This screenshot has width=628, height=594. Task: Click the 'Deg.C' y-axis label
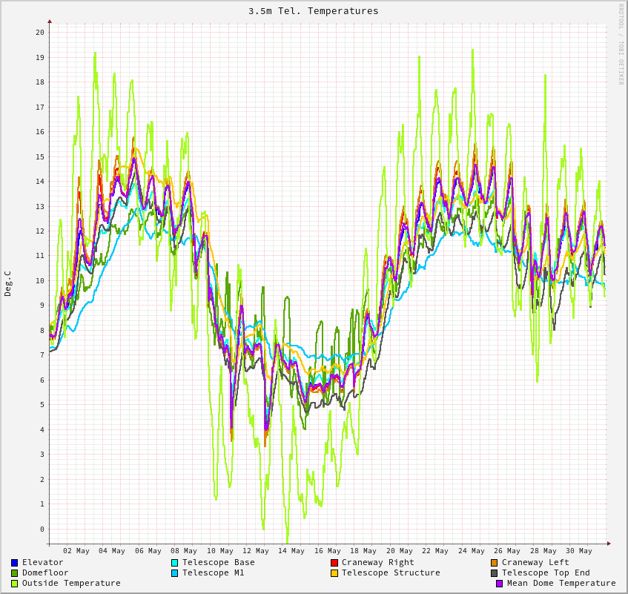pos(8,283)
